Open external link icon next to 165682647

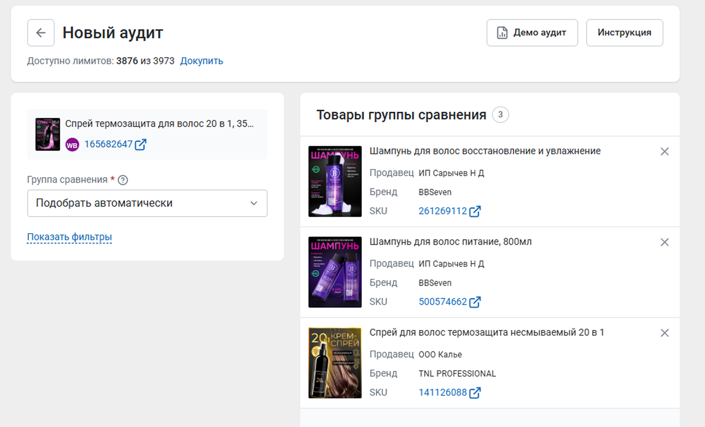pyautogui.click(x=141, y=145)
